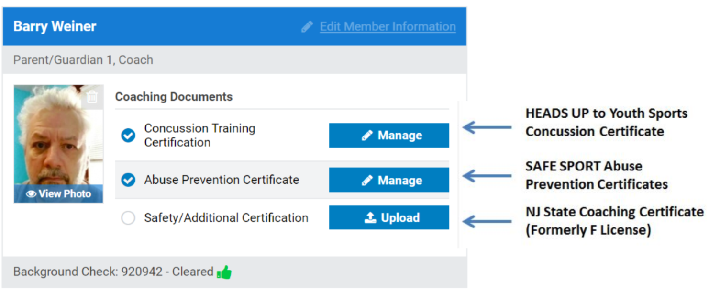
Task: Click the arrow pointing at the Abuse Prevention Manage button
Action: 487,176
